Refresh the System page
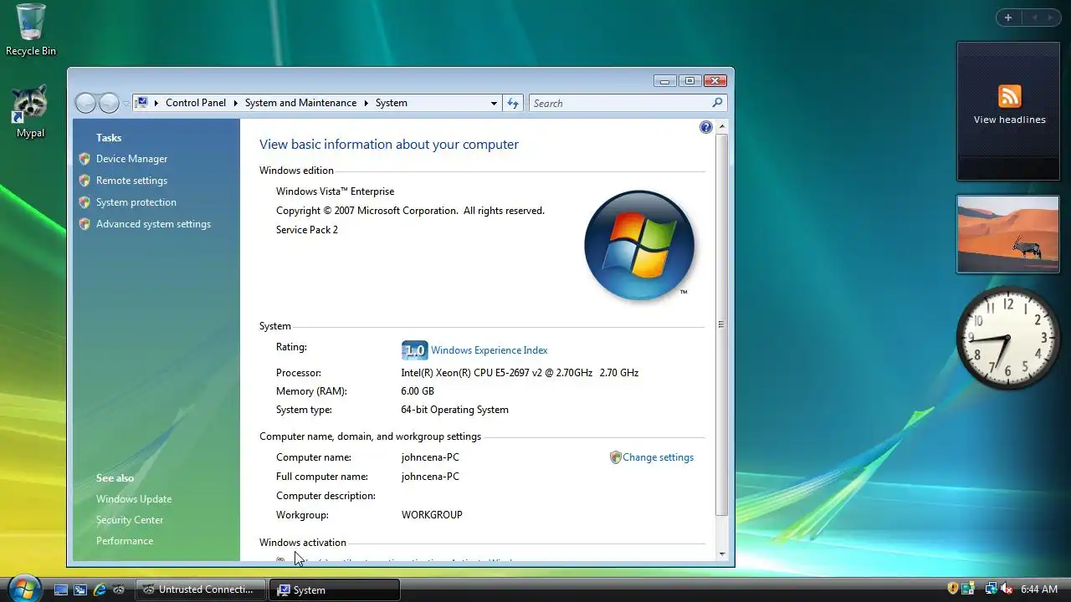The height and width of the screenshot is (602, 1071). [x=513, y=103]
